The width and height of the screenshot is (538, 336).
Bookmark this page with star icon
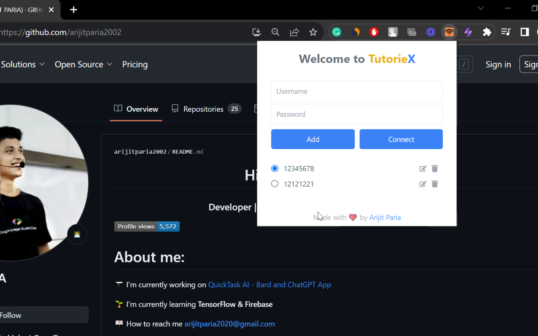tap(313, 32)
